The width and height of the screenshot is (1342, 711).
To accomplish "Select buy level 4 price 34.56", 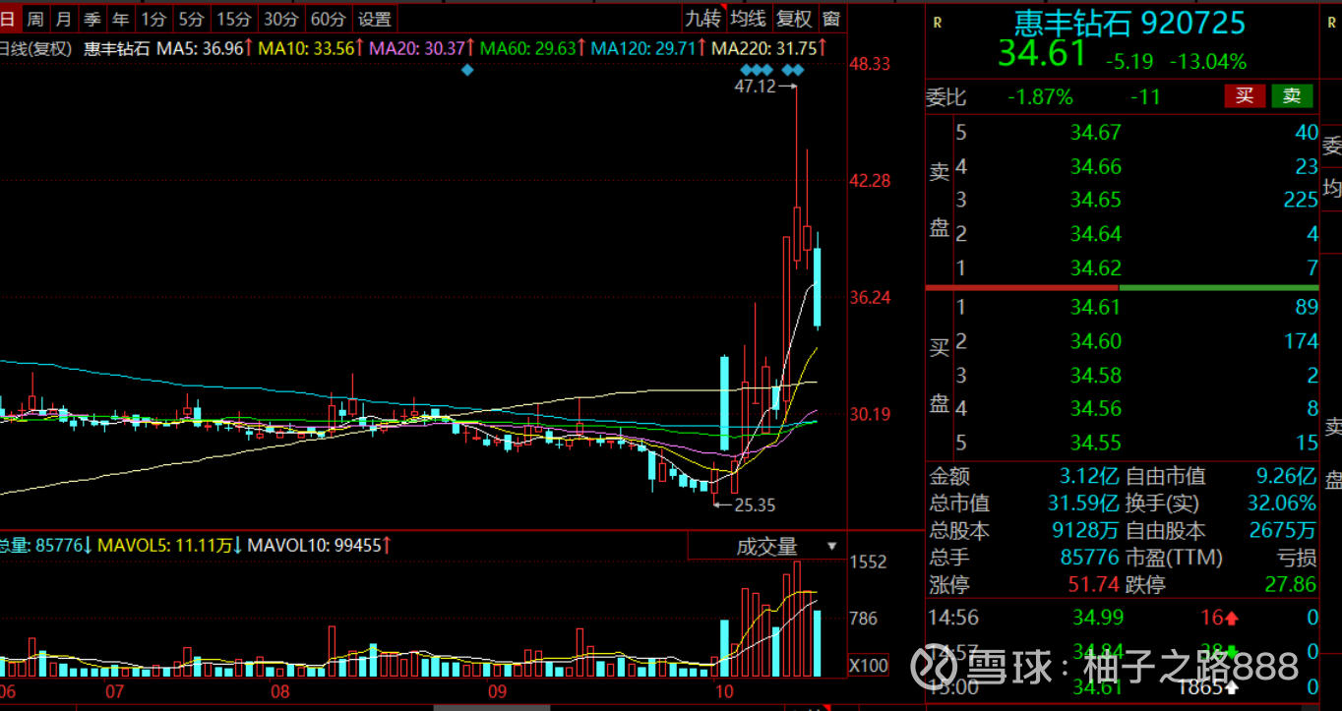I will tap(1095, 408).
